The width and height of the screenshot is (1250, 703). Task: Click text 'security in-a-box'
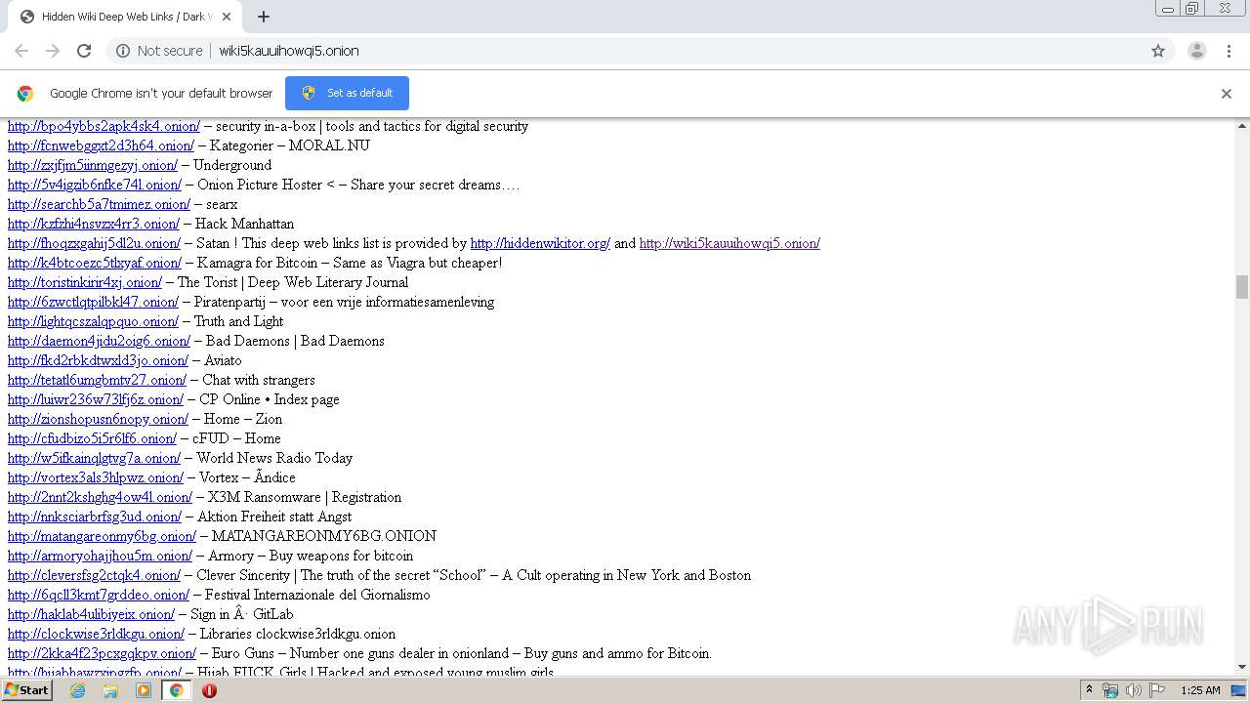point(265,126)
